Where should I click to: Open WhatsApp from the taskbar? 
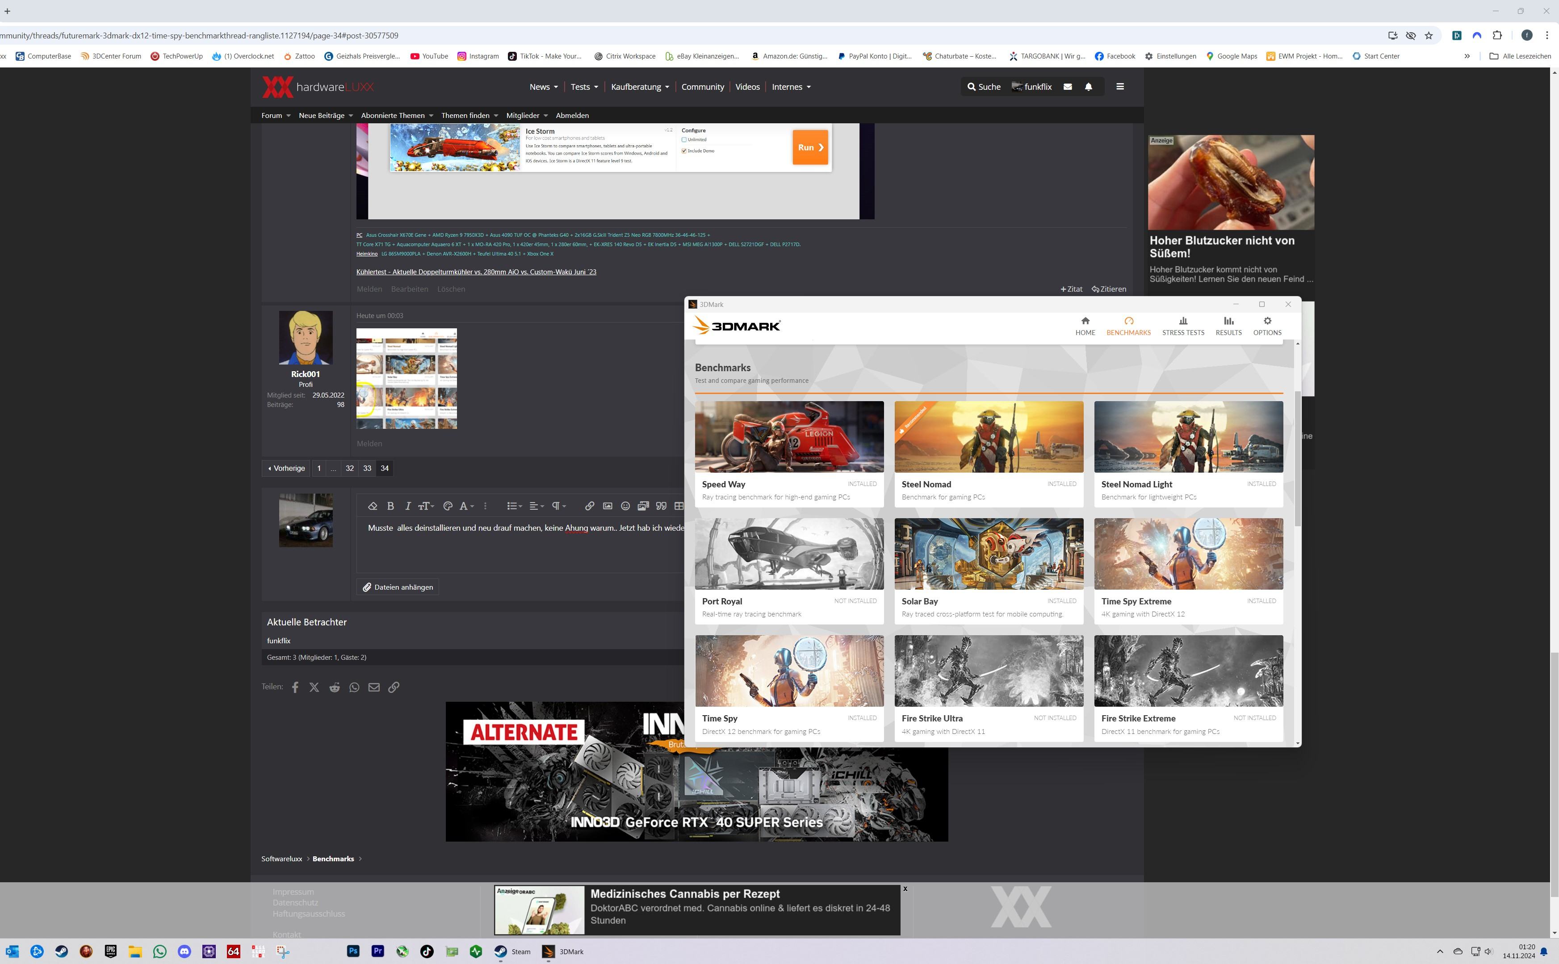(160, 951)
